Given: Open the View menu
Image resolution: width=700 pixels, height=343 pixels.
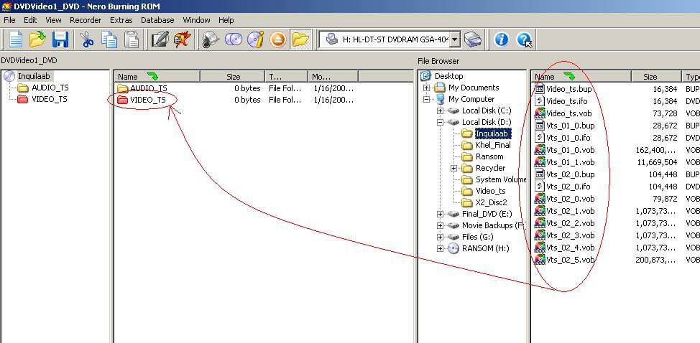Looking at the screenshot, I should click(x=54, y=20).
